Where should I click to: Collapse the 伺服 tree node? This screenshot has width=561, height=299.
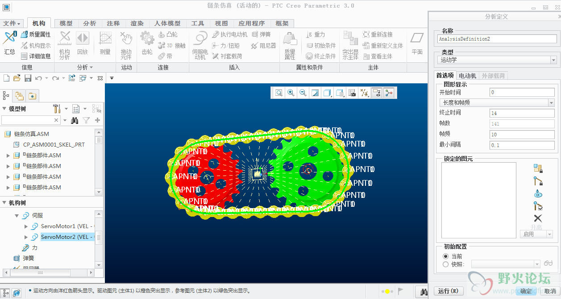[17, 216]
